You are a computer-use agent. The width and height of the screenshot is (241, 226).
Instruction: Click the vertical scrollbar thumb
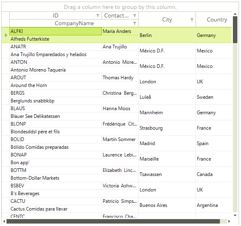coord(235,30)
